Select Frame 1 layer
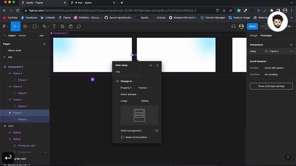 coord(25,113)
